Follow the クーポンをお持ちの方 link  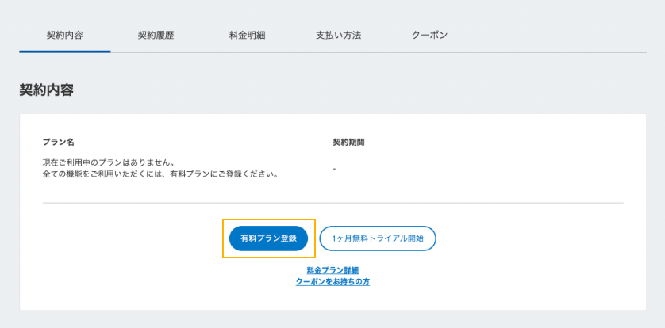pos(332,282)
